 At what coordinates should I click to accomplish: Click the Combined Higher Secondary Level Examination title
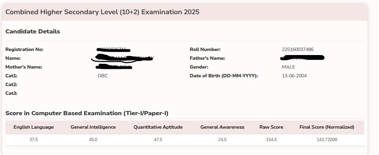click(103, 12)
